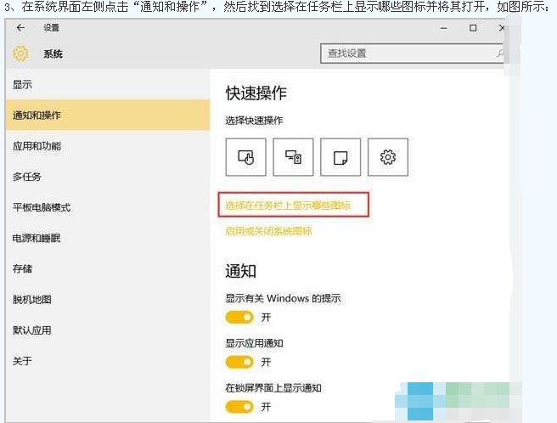557x423 pixels.
Task: Click the 选择快速操作 label
Action: click(254, 121)
